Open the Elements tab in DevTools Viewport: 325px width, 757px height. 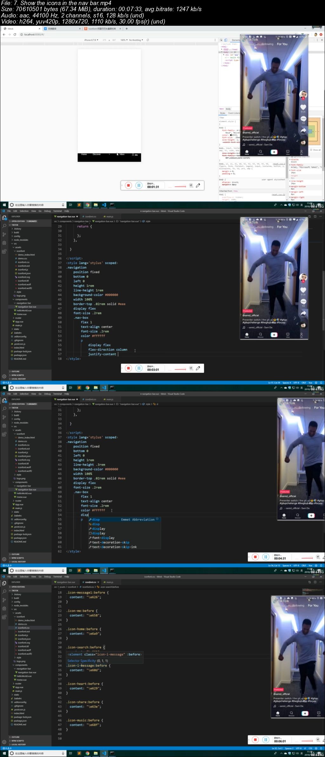pos(236,40)
